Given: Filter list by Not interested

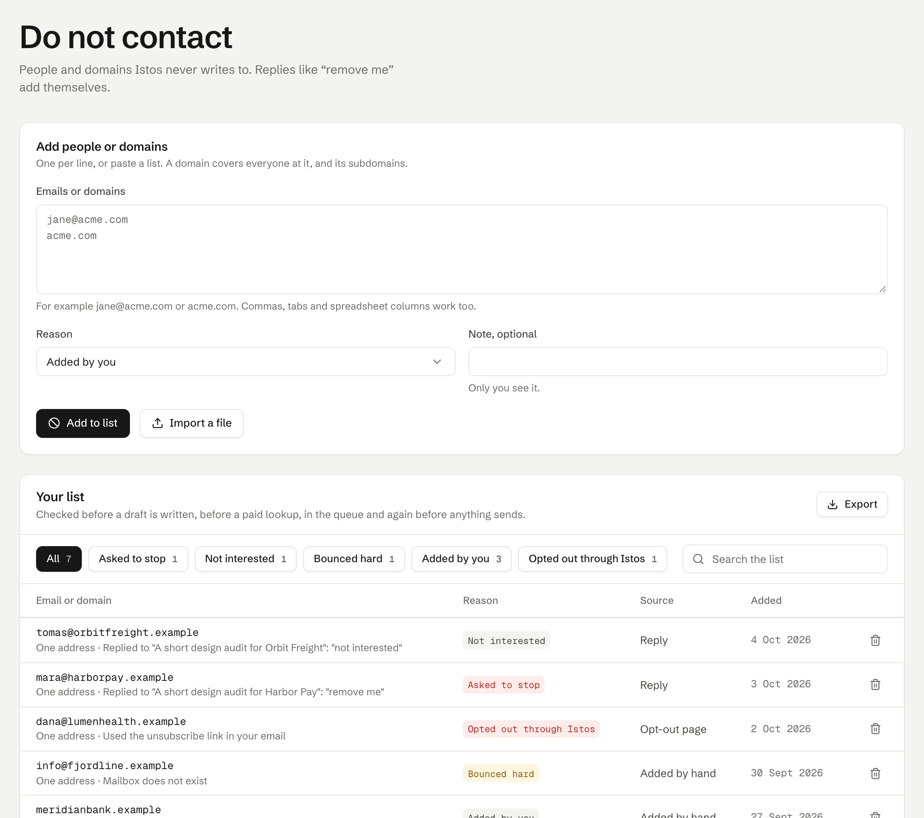Looking at the screenshot, I should [245, 559].
